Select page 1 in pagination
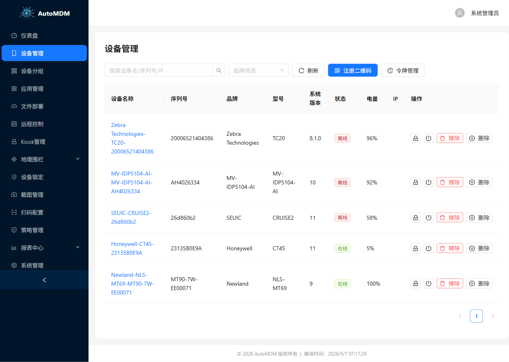 [x=476, y=316]
